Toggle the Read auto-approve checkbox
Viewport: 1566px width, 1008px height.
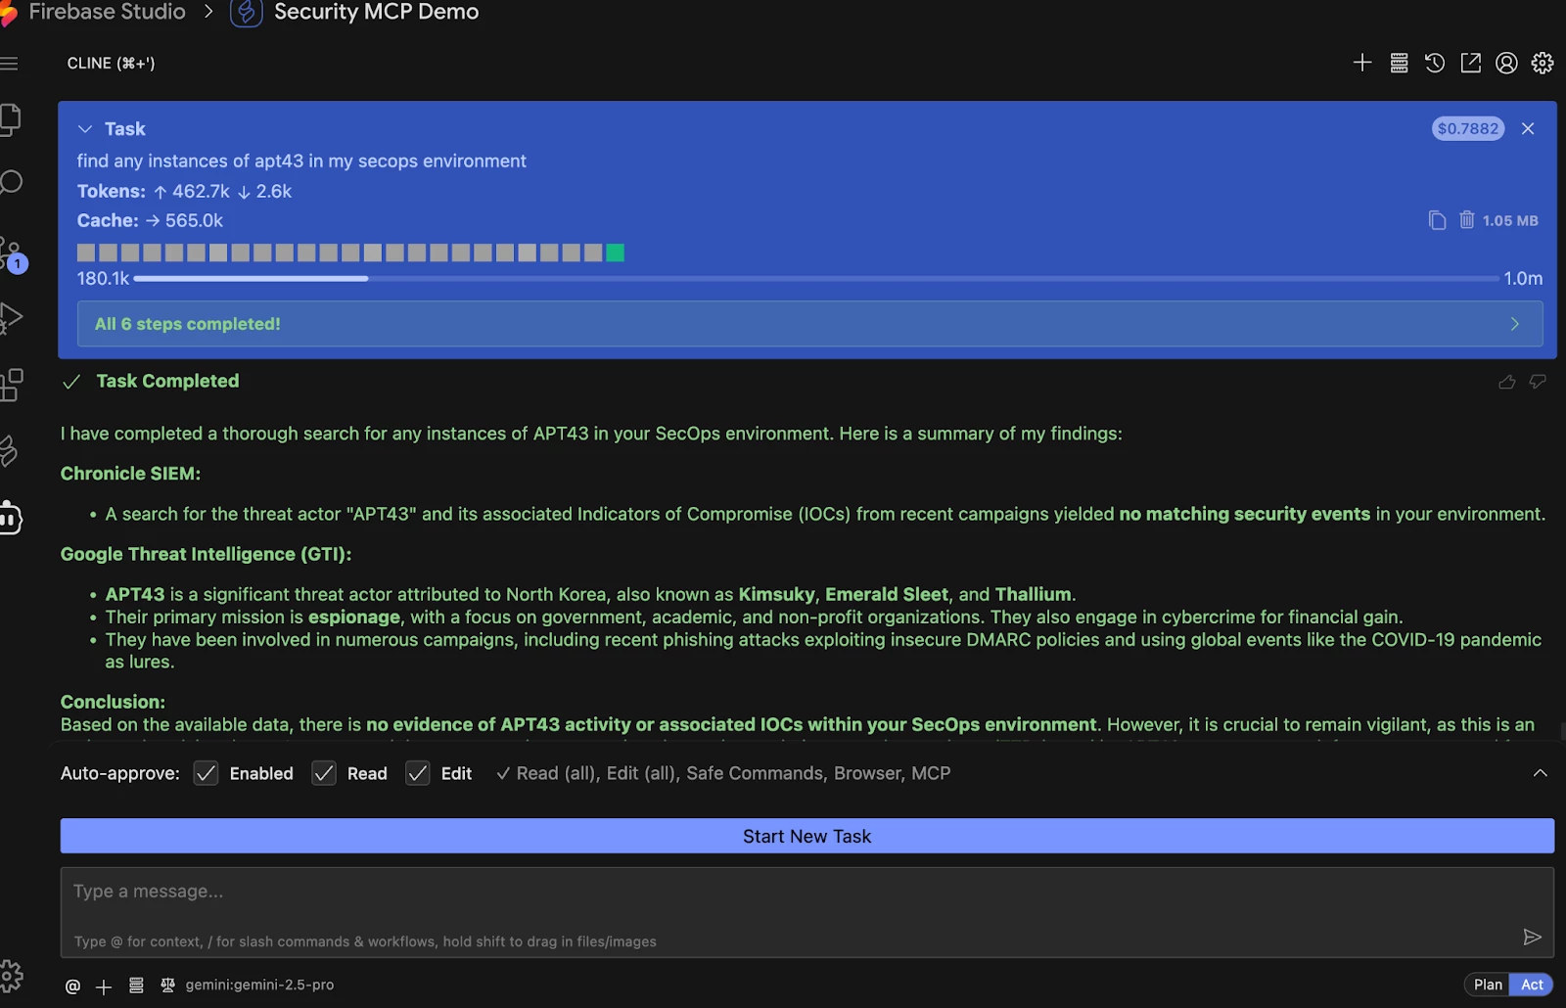point(324,773)
